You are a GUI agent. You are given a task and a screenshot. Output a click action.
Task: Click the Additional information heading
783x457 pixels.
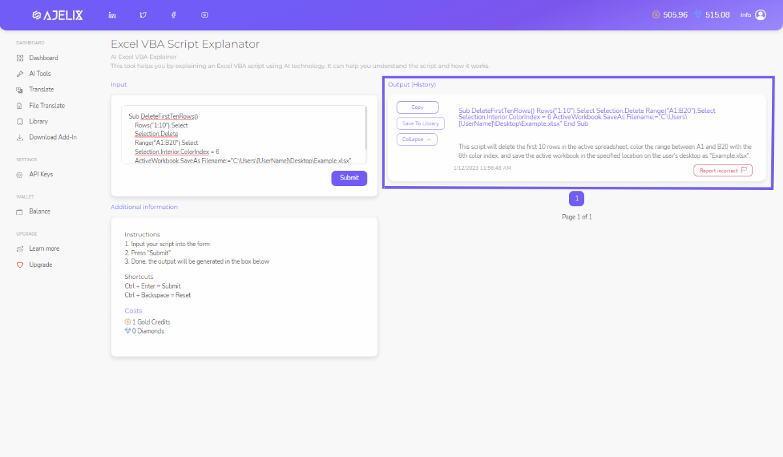144,207
